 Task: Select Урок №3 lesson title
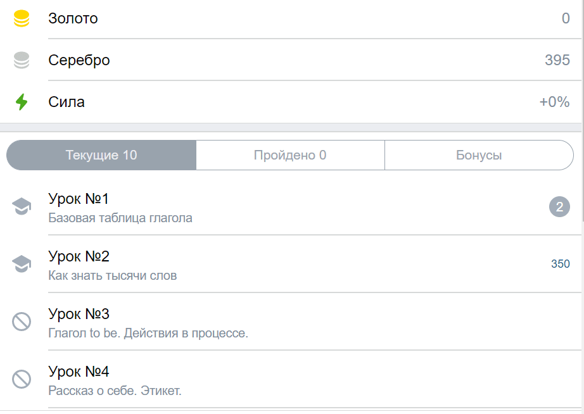coord(79,314)
